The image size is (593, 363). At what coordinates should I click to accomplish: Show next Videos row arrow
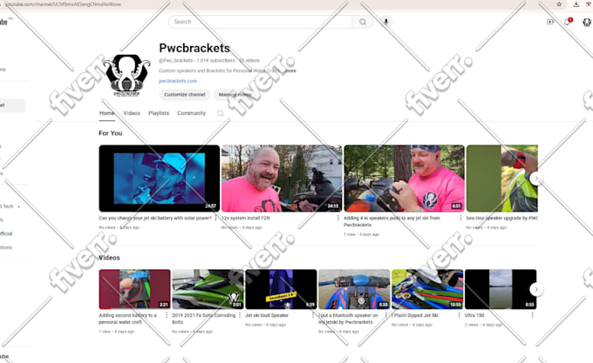536,289
